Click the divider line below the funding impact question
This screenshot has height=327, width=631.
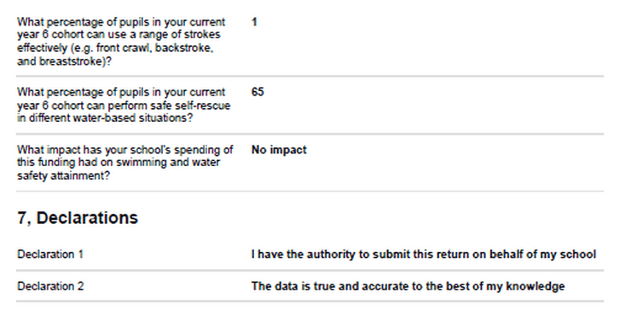pos(310,192)
